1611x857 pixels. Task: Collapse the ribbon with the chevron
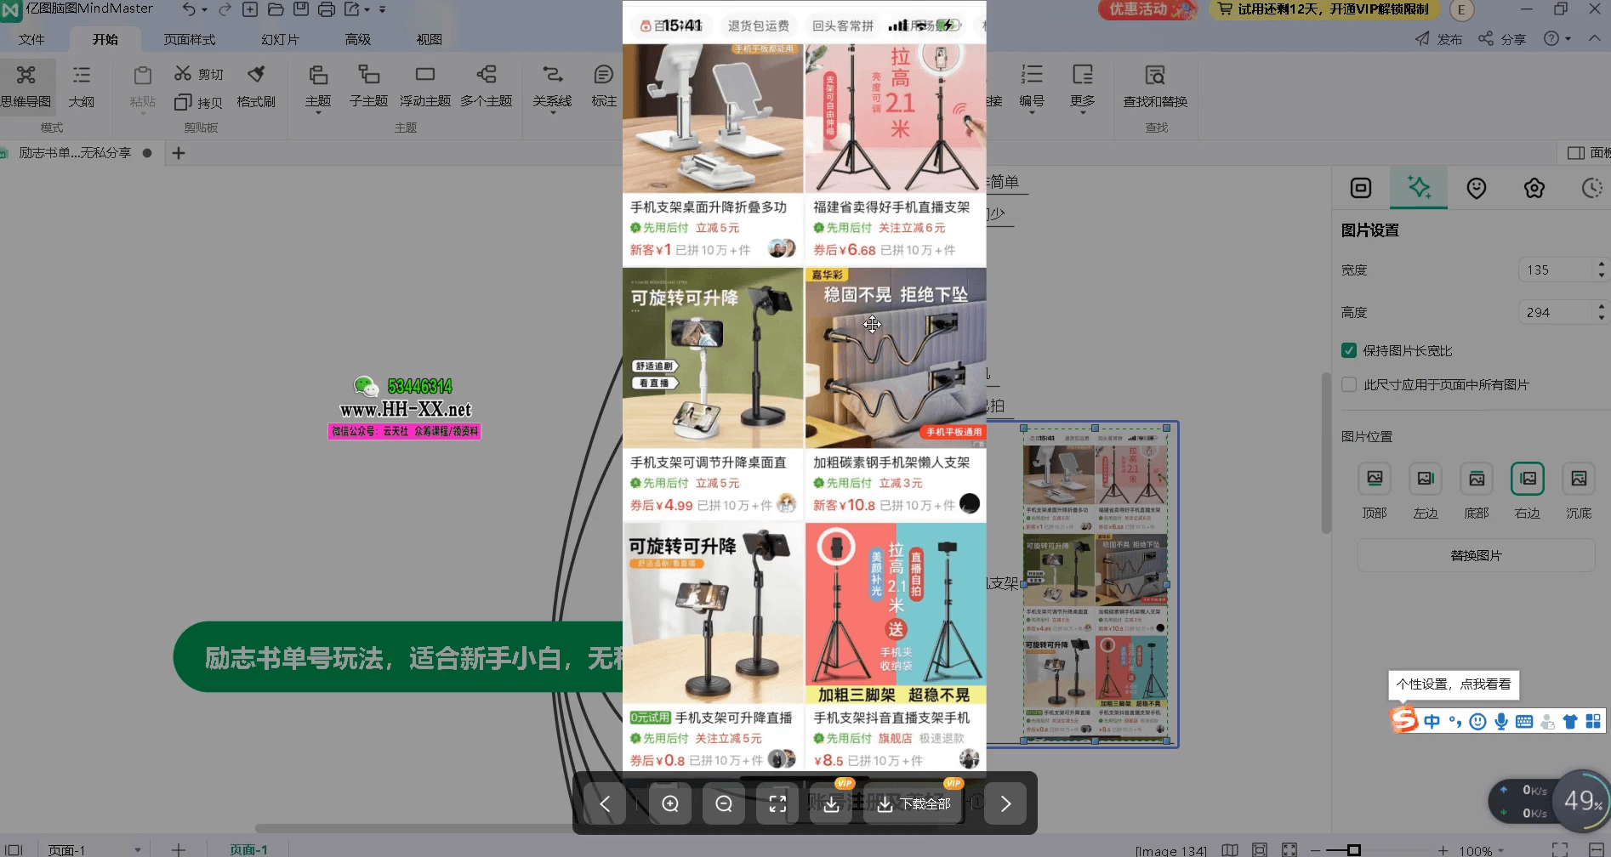pyautogui.click(x=1595, y=39)
